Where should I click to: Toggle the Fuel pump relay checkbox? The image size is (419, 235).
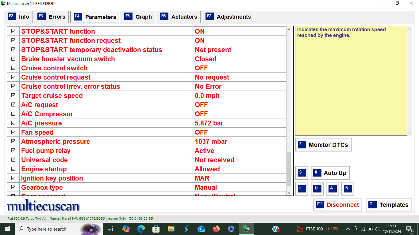pos(13,151)
